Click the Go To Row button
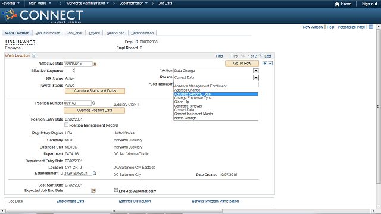The image size is (381, 214). tap(242, 64)
